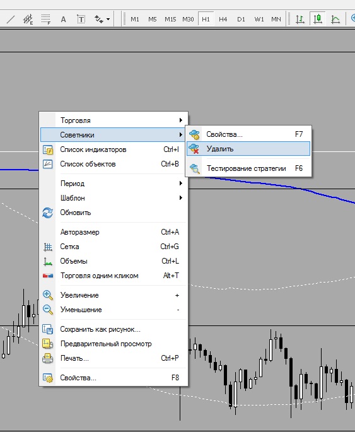Image resolution: width=355 pixels, height=432 pixels.
Task: Switch to bar chart view
Action: [x=300, y=20]
